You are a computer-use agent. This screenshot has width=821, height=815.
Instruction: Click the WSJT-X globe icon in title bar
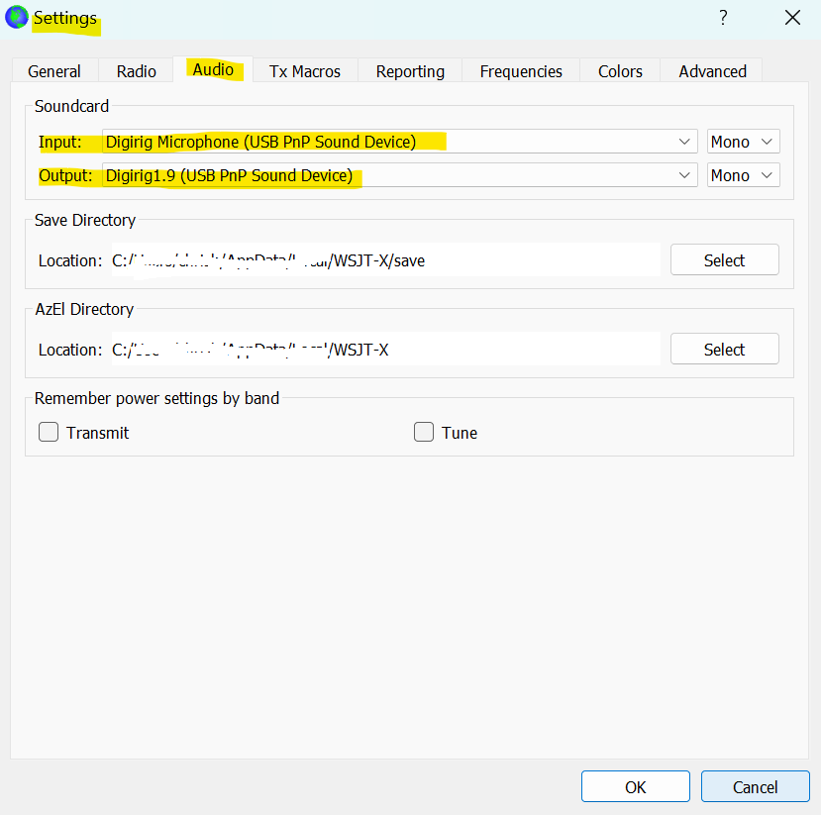[x=16, y=17]
